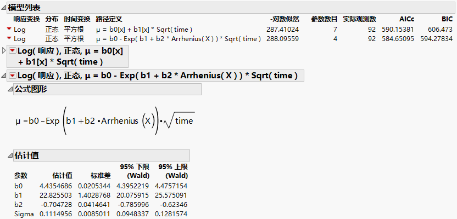Collapse the 公式图形 section
This screenshot has height=219, width=457.
9,89
